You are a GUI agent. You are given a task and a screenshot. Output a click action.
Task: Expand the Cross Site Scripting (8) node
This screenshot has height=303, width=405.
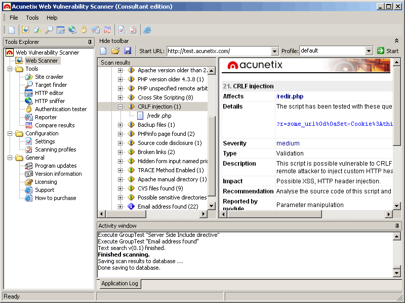coord(120,97)
